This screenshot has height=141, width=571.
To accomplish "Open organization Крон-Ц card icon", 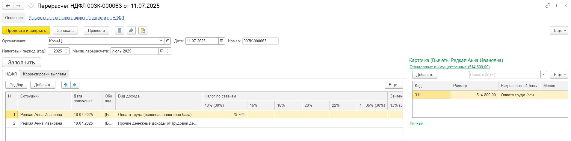I will click(168, 41).
